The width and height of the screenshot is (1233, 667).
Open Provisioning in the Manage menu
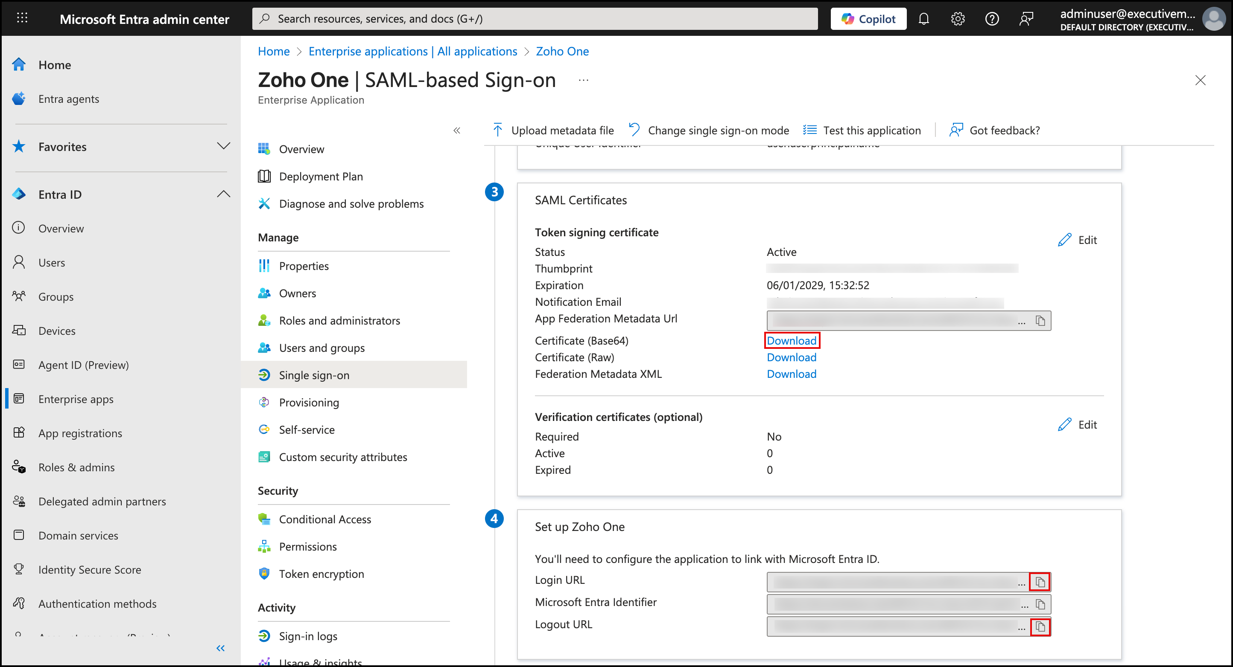pos(309,403)
